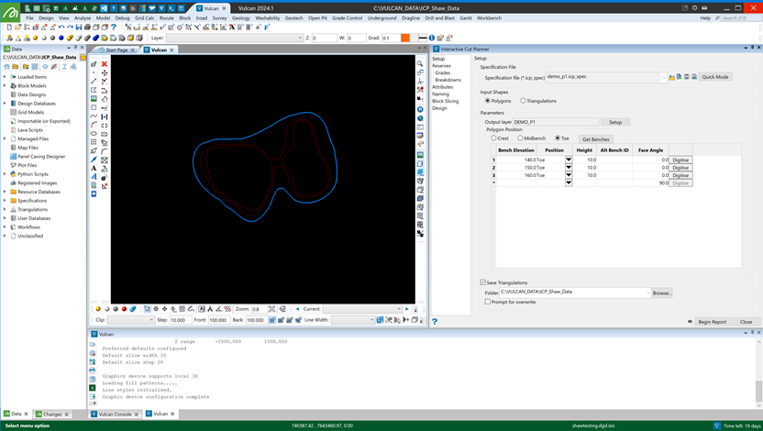Uncheck the Save Triangulations checkbox

484,282
